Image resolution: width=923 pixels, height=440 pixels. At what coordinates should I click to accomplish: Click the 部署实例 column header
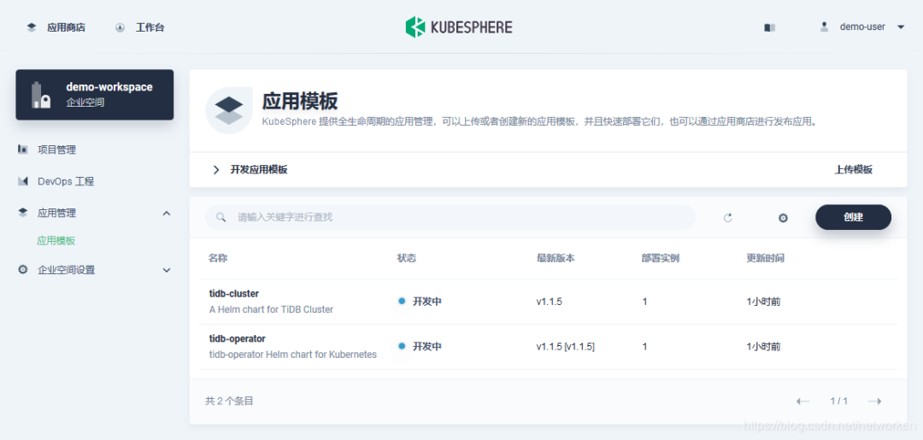coord(661,258)
